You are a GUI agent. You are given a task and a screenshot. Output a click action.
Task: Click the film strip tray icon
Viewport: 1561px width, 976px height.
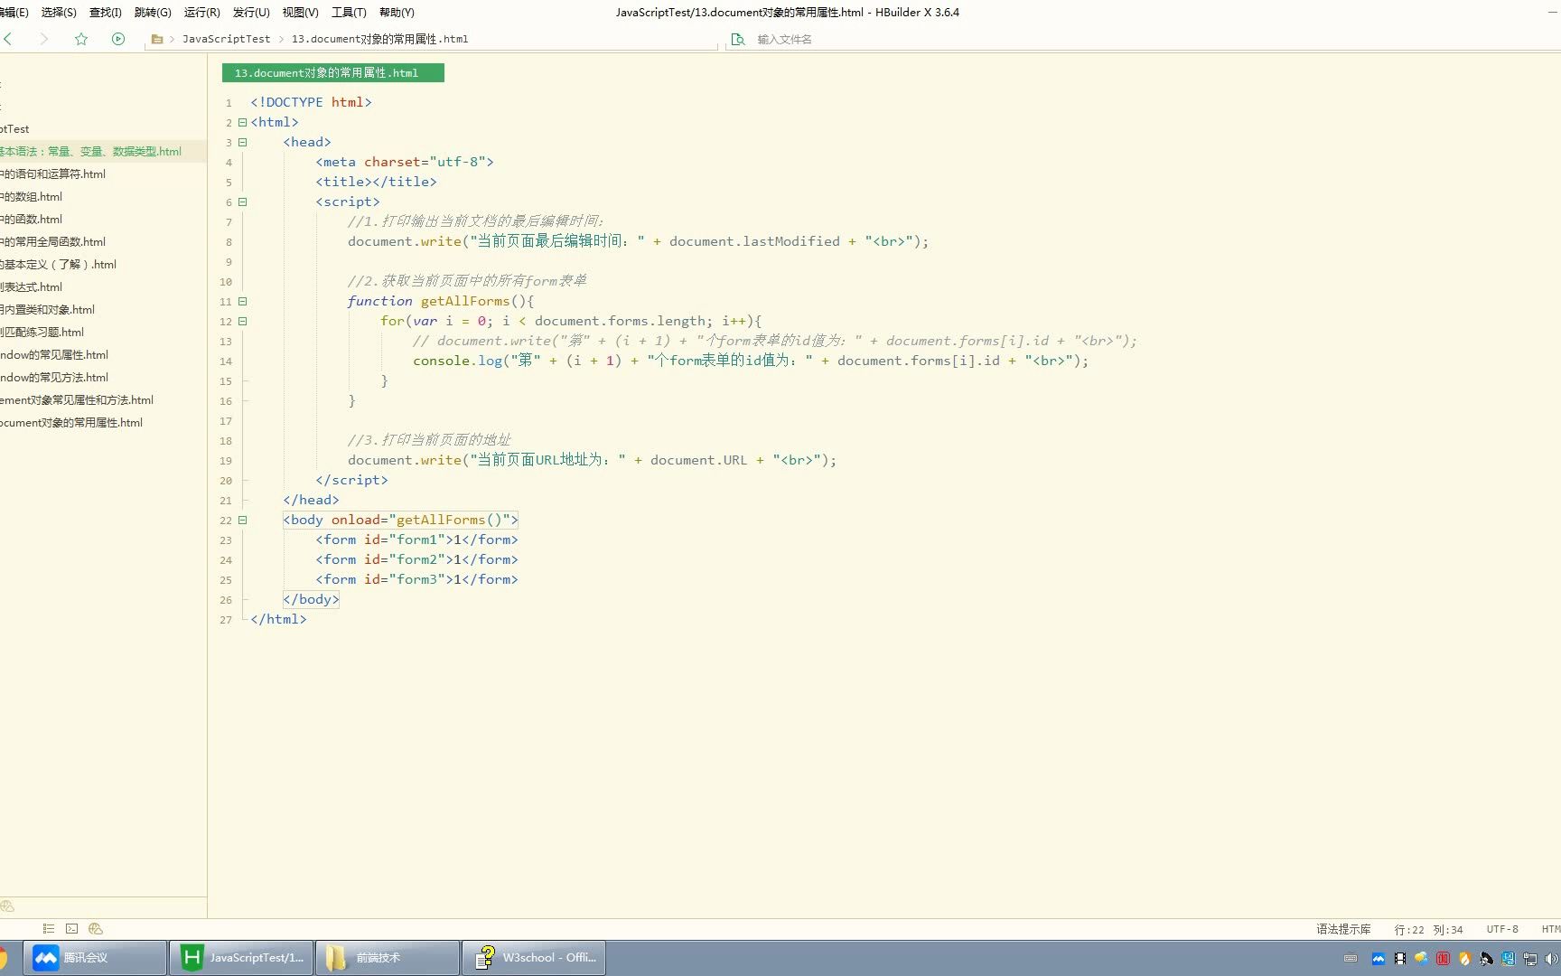click(1400, 959)
